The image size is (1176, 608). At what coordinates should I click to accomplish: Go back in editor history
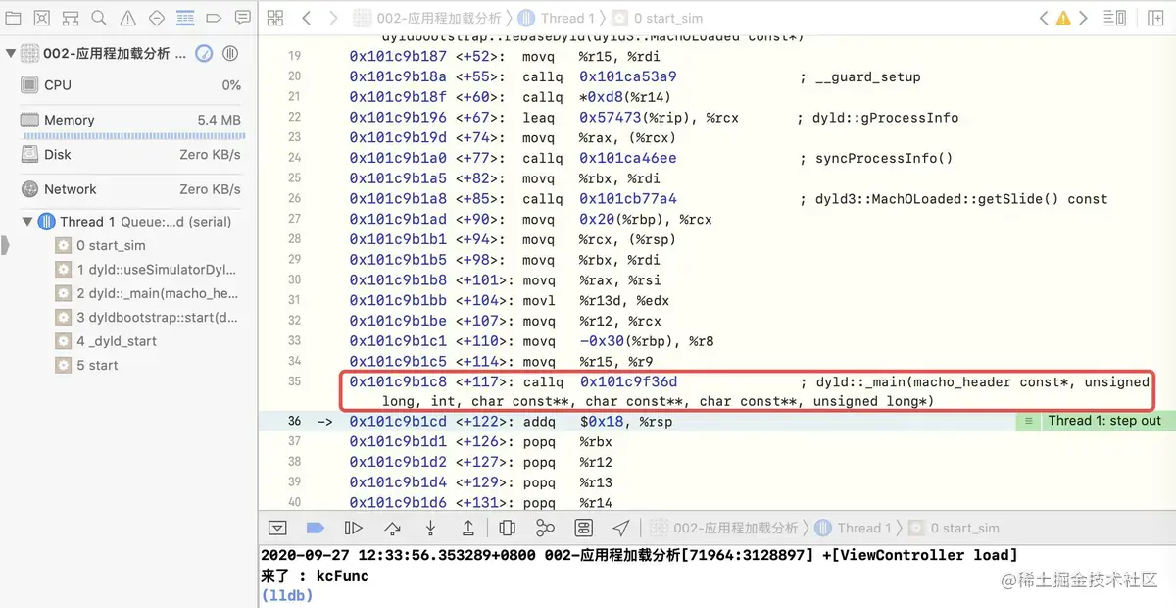click(x=307, y=18)
